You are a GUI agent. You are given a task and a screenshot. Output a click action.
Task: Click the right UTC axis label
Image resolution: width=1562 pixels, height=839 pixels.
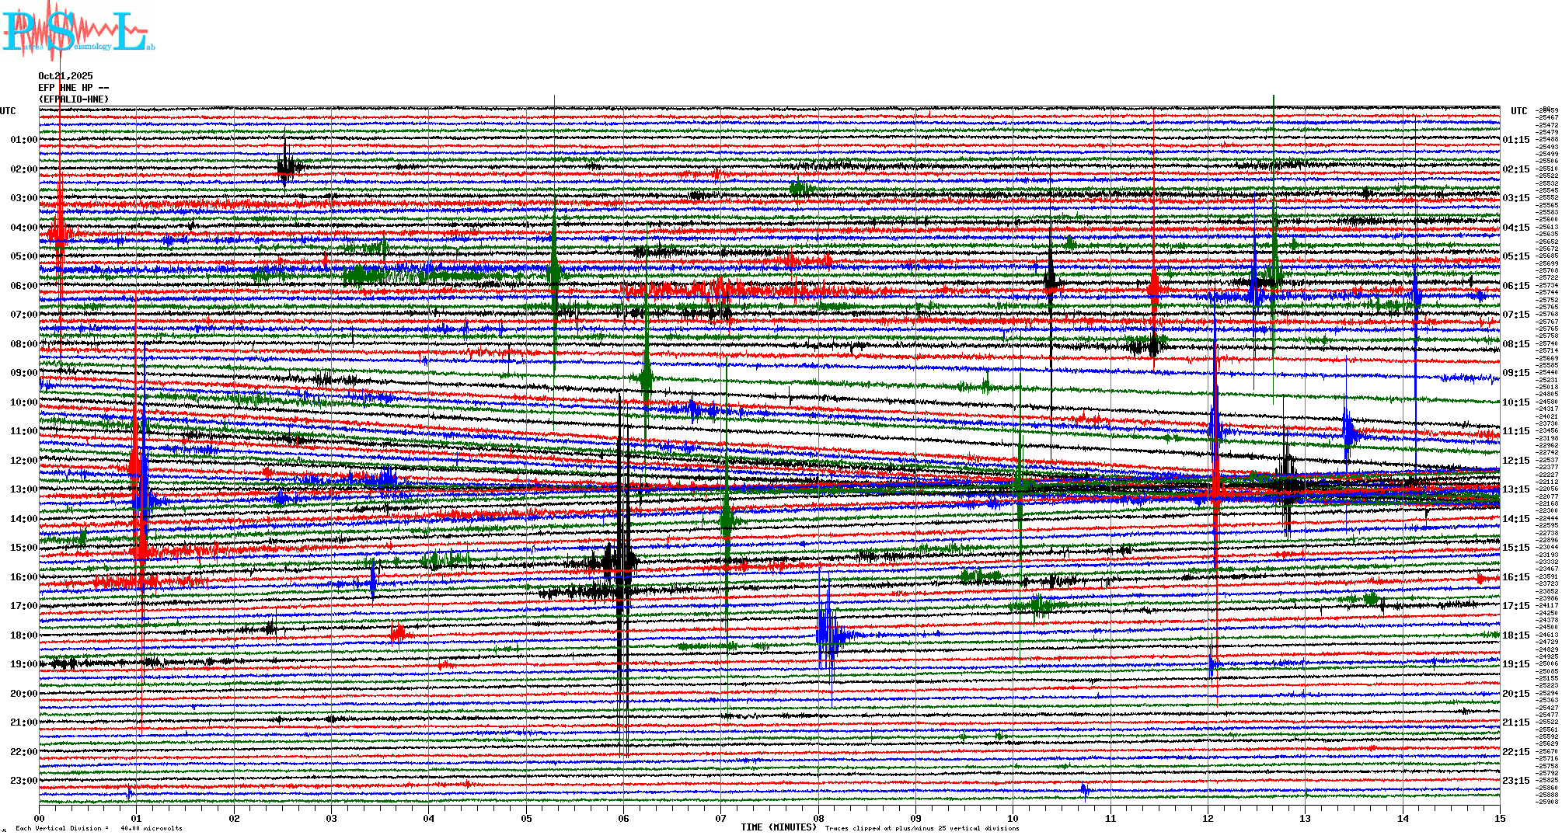[x=1518, y=111]
